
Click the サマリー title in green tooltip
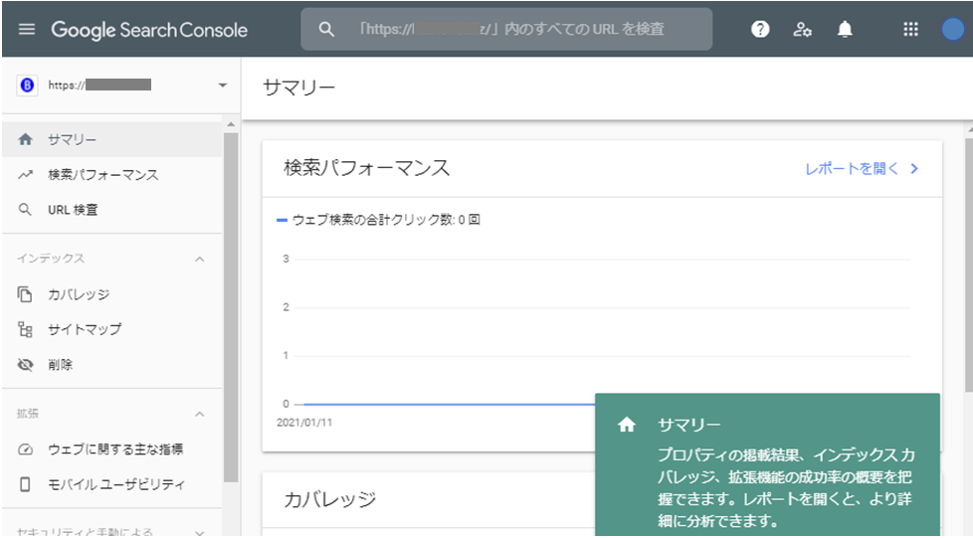tap(688, 425)
